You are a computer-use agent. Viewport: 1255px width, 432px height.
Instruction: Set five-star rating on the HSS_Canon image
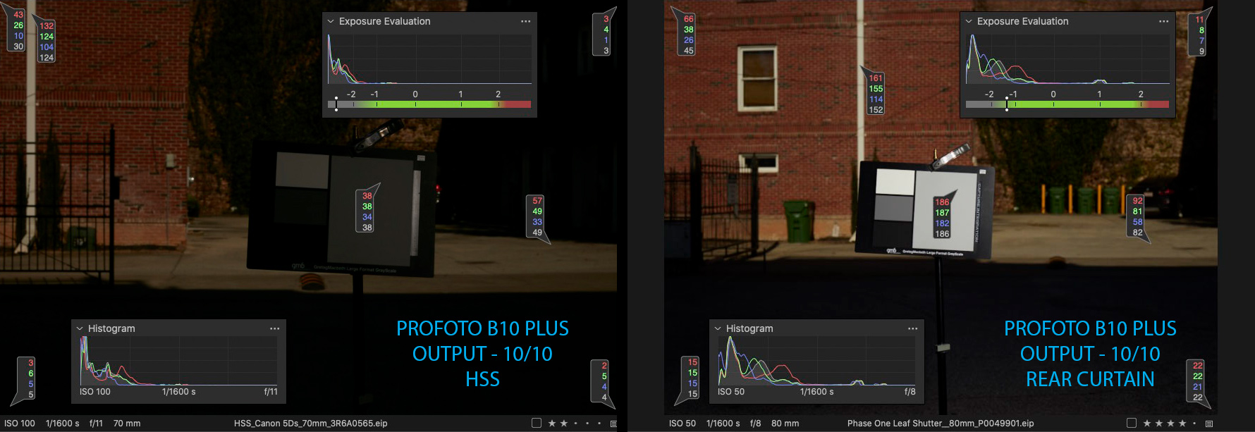coord(599,424)
